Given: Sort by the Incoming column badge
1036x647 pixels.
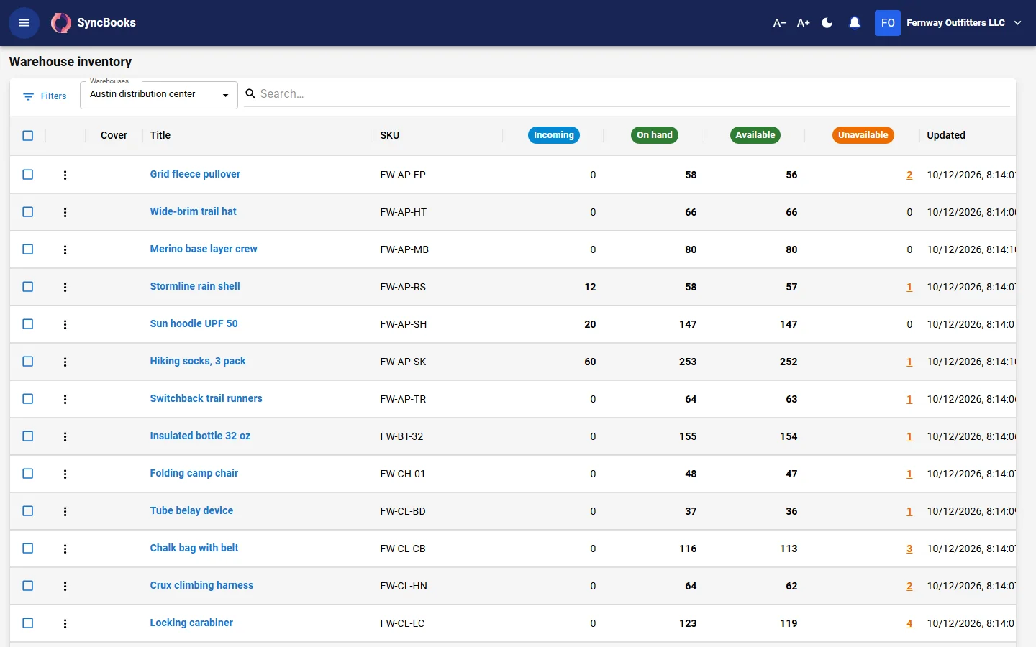Looking at the screenshot, I should click(x=554, y=135).
